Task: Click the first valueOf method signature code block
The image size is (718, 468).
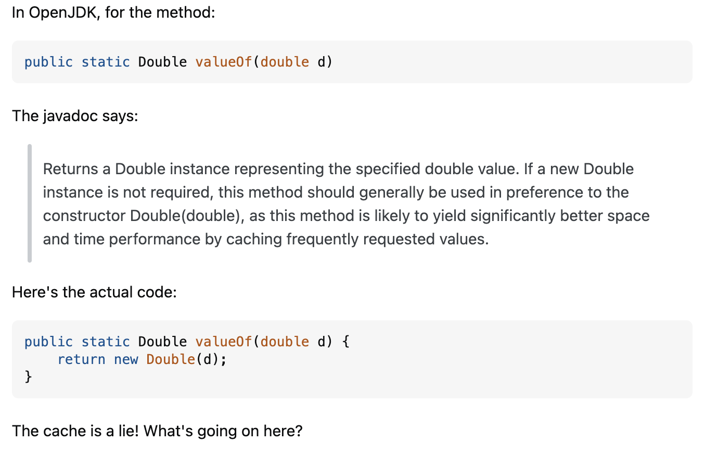Action: pyautogui.click(x=352, y=62)
